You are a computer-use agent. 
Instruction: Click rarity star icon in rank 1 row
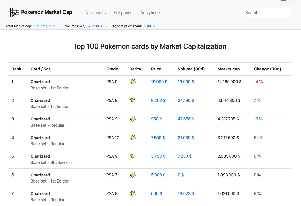pyautogui.click(x=133, y=82)
